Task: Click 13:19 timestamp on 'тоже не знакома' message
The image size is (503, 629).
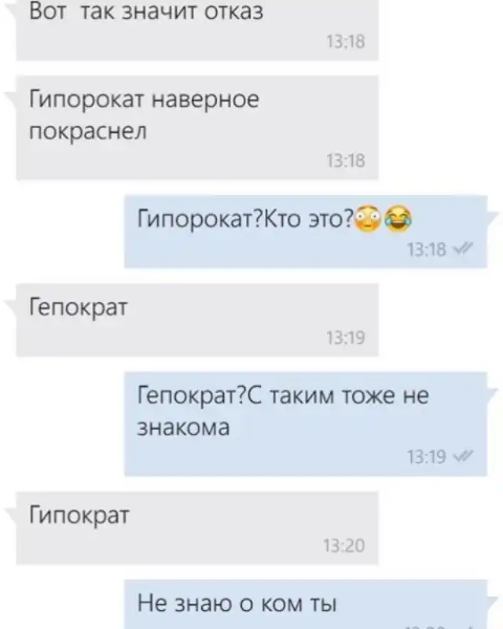Action: [x=427, y=457]
